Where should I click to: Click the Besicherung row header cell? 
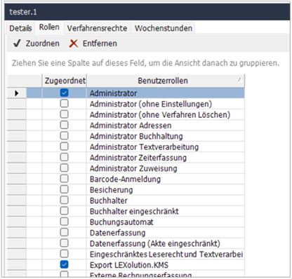click(x=17, y=190)
